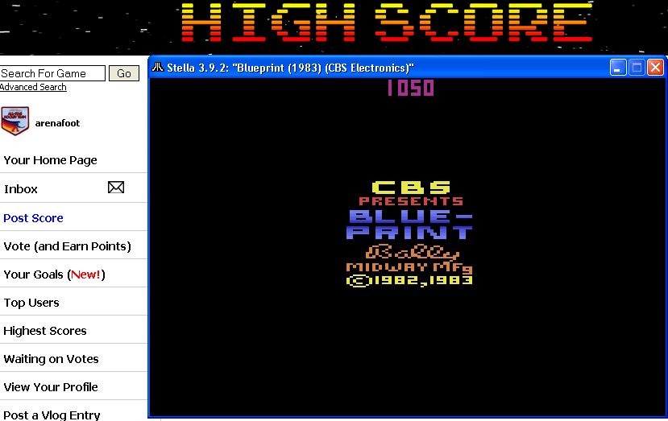This screenshot has width=668, height=421.
Task: Go to Your Home Page
Action: 50,160
